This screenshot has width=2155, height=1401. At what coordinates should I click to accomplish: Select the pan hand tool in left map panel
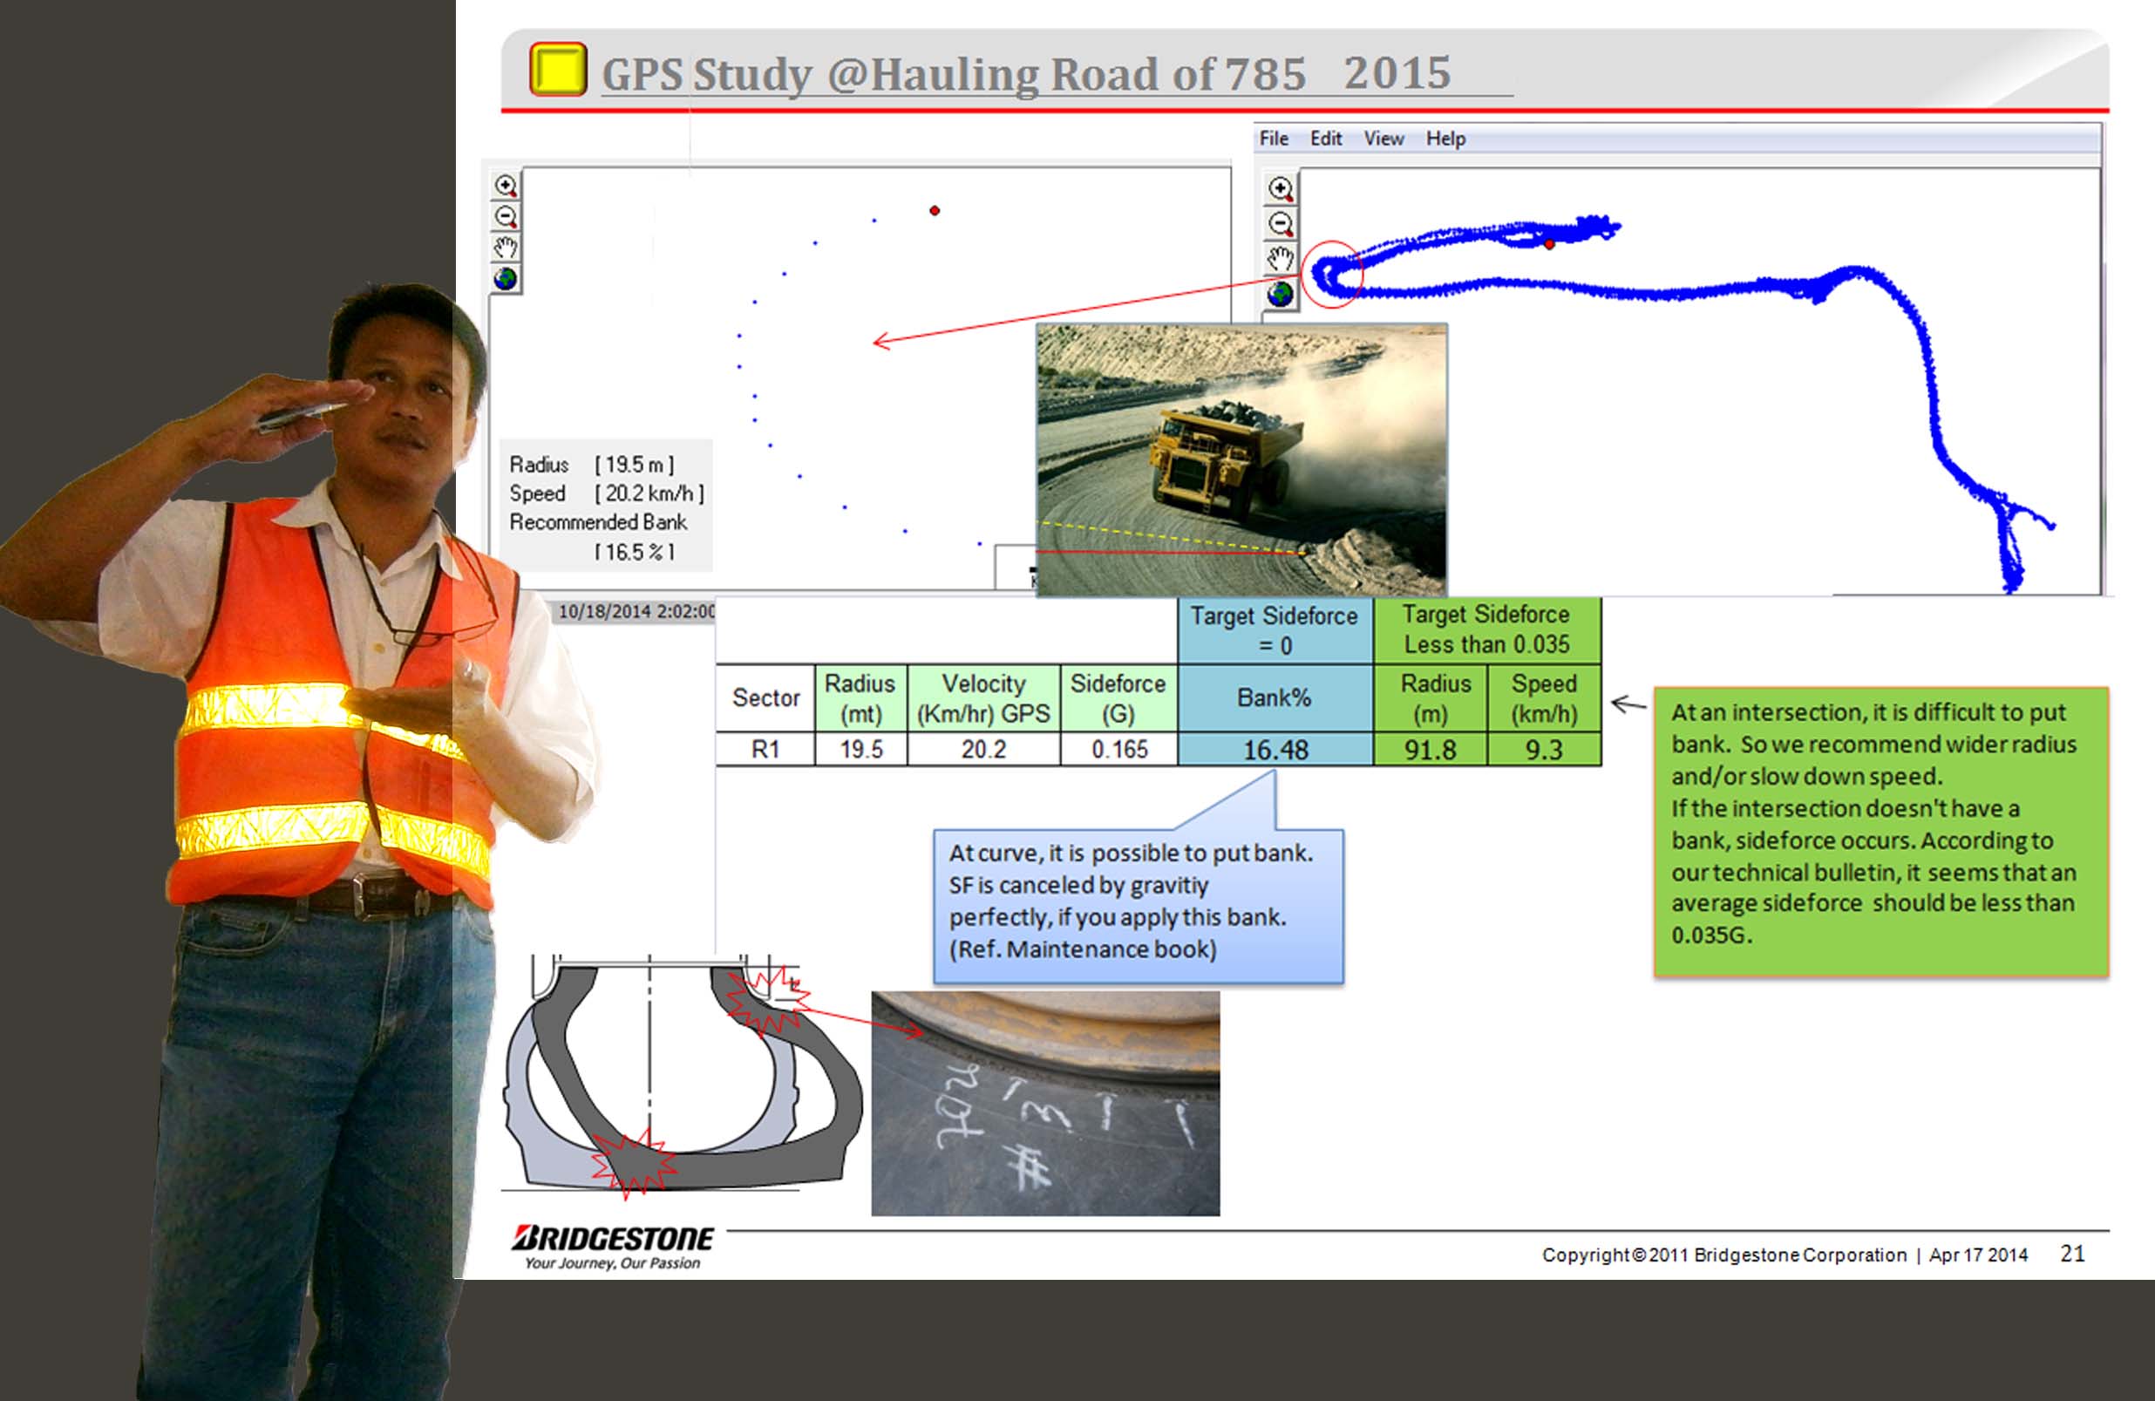[507, 246]
